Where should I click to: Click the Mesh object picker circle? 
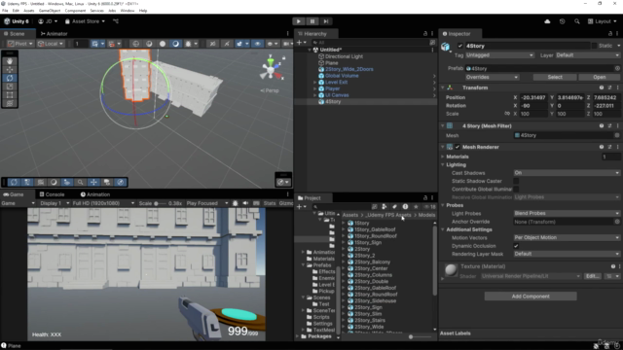617,135
